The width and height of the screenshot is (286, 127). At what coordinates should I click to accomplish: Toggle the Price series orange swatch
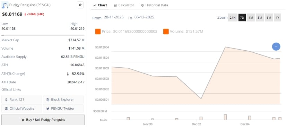point(98,31)
